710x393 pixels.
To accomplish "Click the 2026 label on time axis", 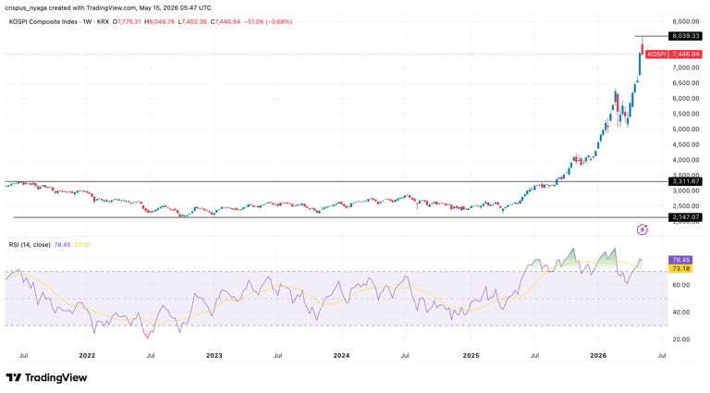I will pyautogui.click(x=597, y=355).
